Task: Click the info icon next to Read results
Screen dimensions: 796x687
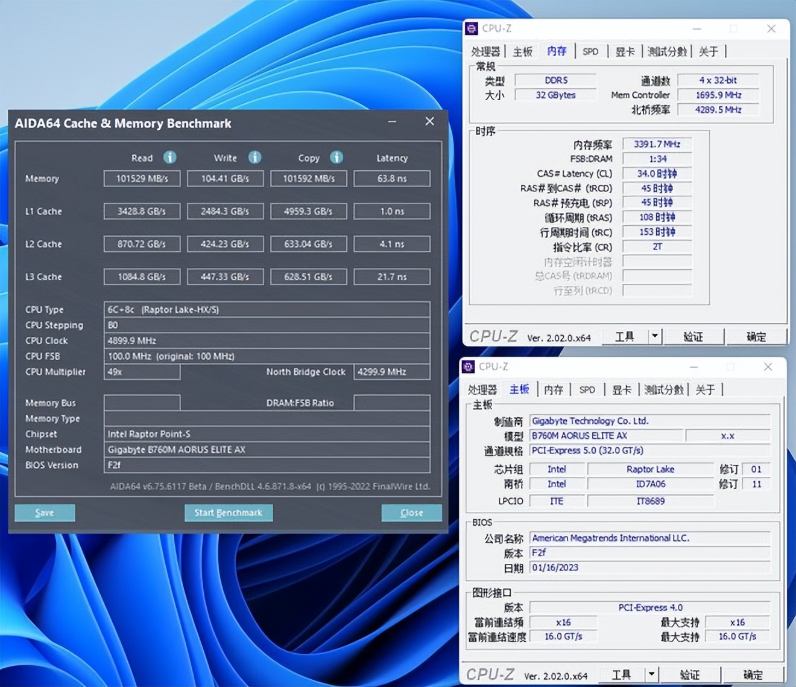Action: [170, 158]
